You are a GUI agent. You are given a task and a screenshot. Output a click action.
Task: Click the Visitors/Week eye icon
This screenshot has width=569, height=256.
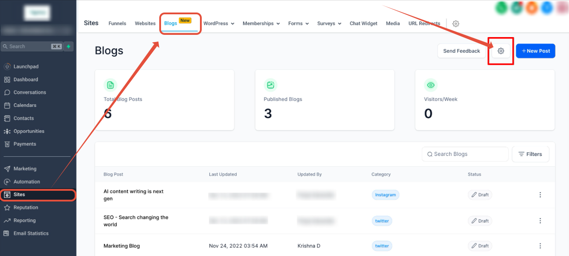pyautogui.click(x=430, y=85)
